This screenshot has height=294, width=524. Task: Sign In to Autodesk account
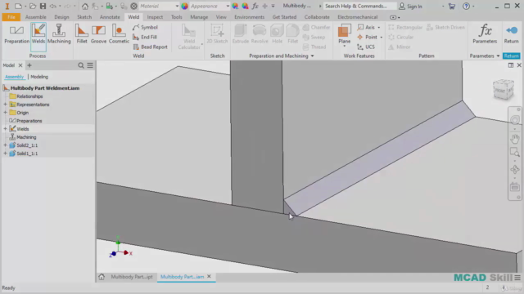click(x=411, y=6)
